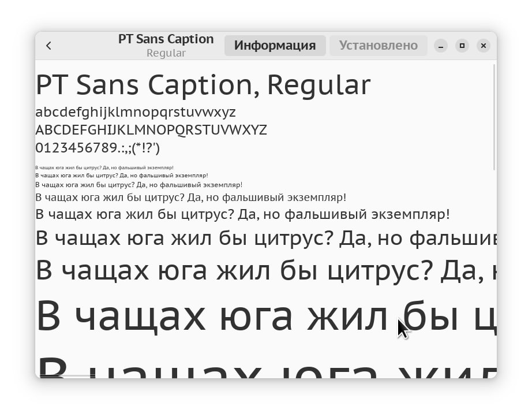Click the pangram line cut off at 'фальшив'

click(266, 238)
